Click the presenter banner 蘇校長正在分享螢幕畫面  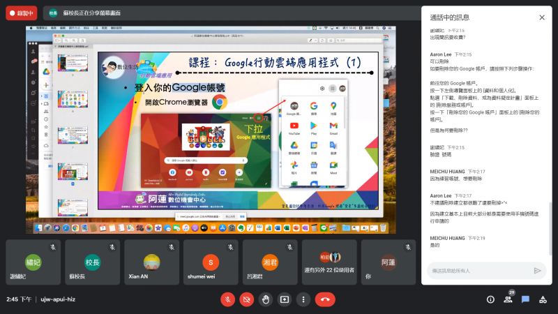point(92,13)
